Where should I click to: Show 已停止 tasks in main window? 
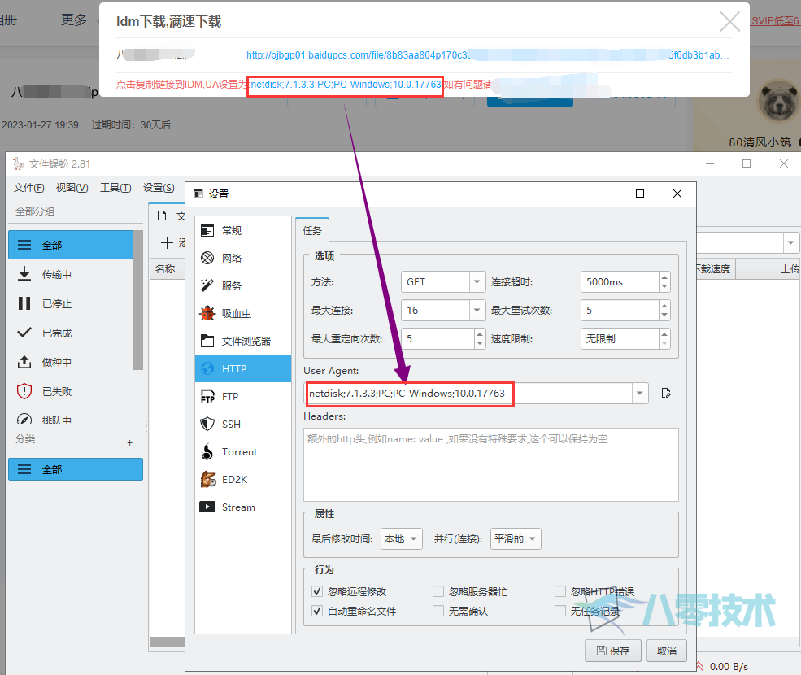(71, 303)
